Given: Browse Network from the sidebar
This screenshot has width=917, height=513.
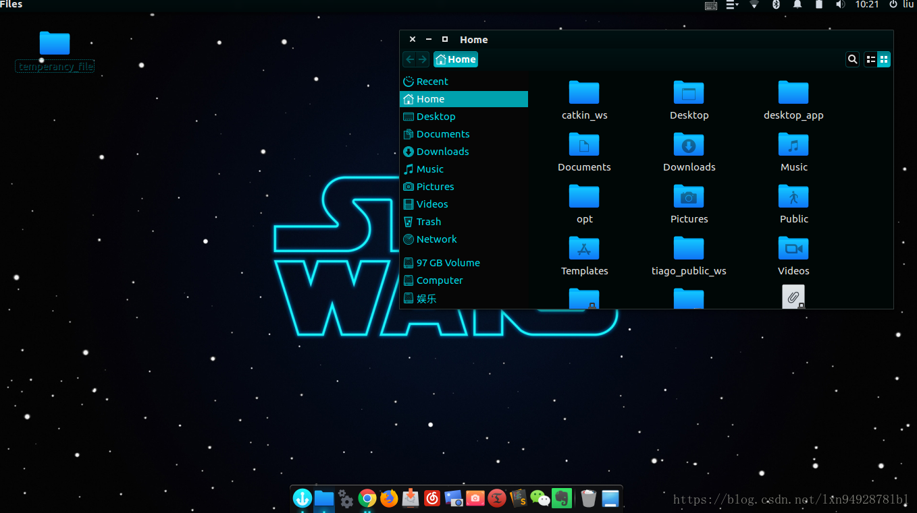Looking at the screenshot, I should (x=464, y=239).
